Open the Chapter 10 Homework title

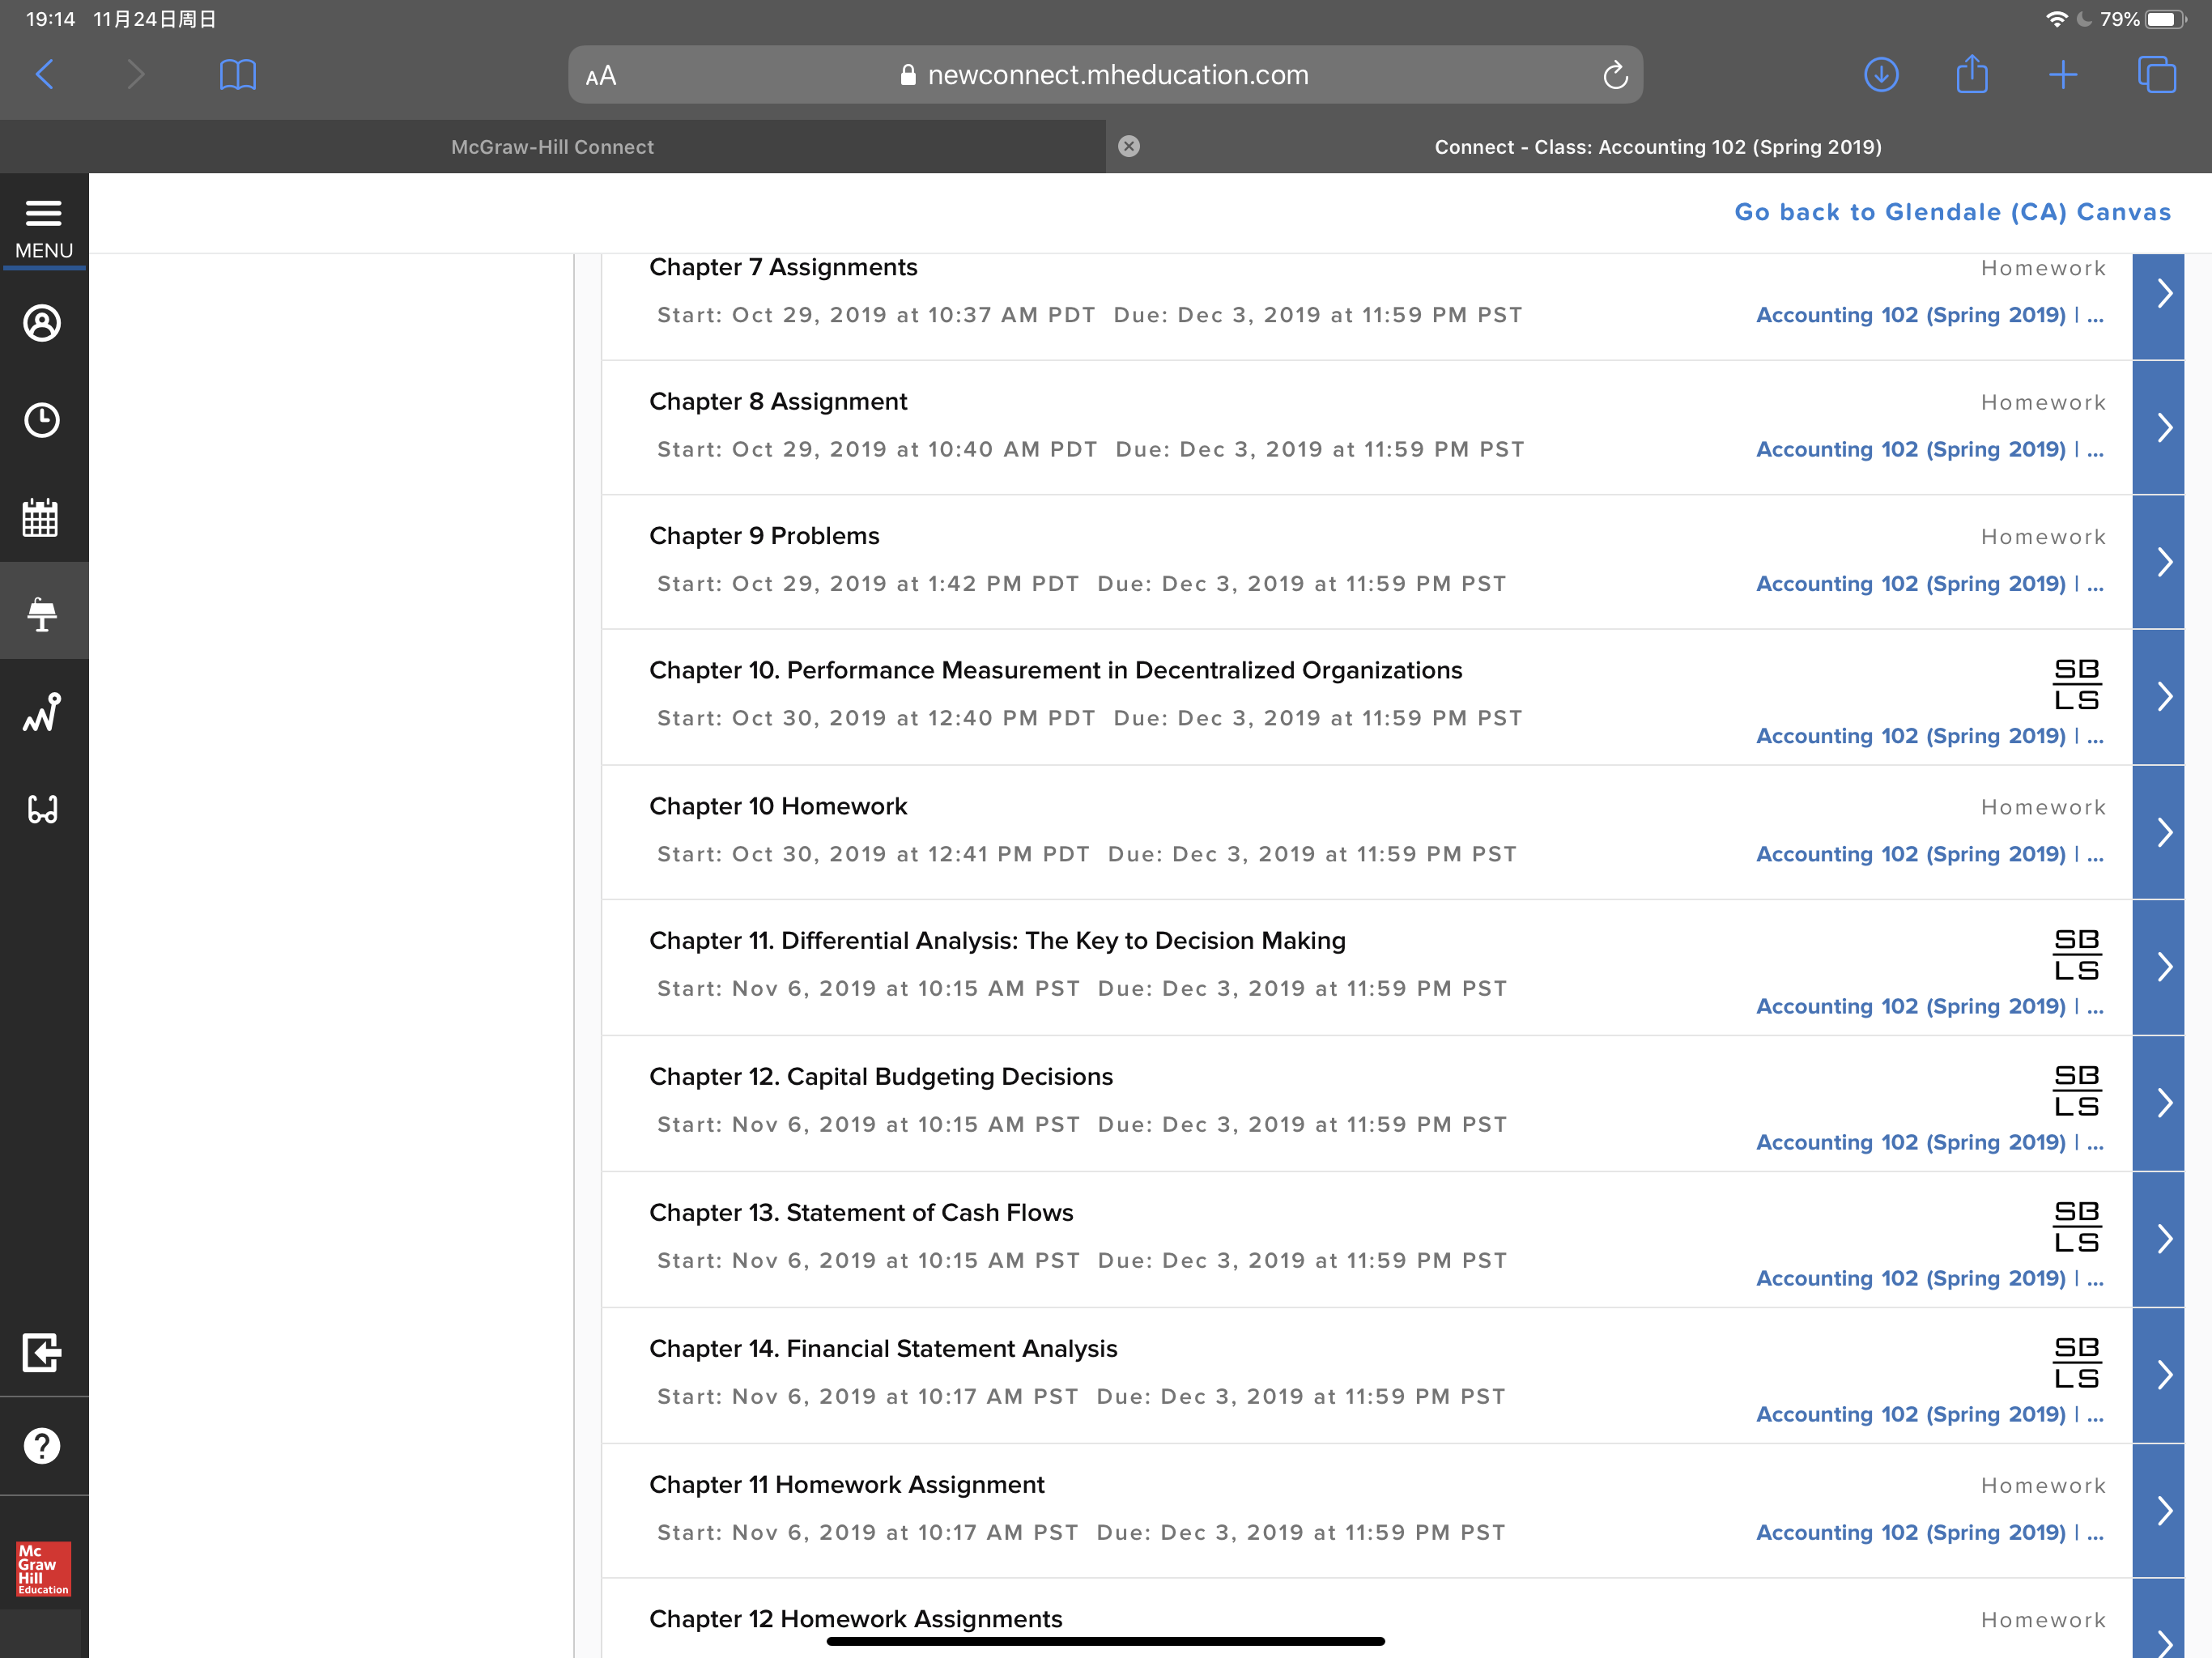[778, 806]
